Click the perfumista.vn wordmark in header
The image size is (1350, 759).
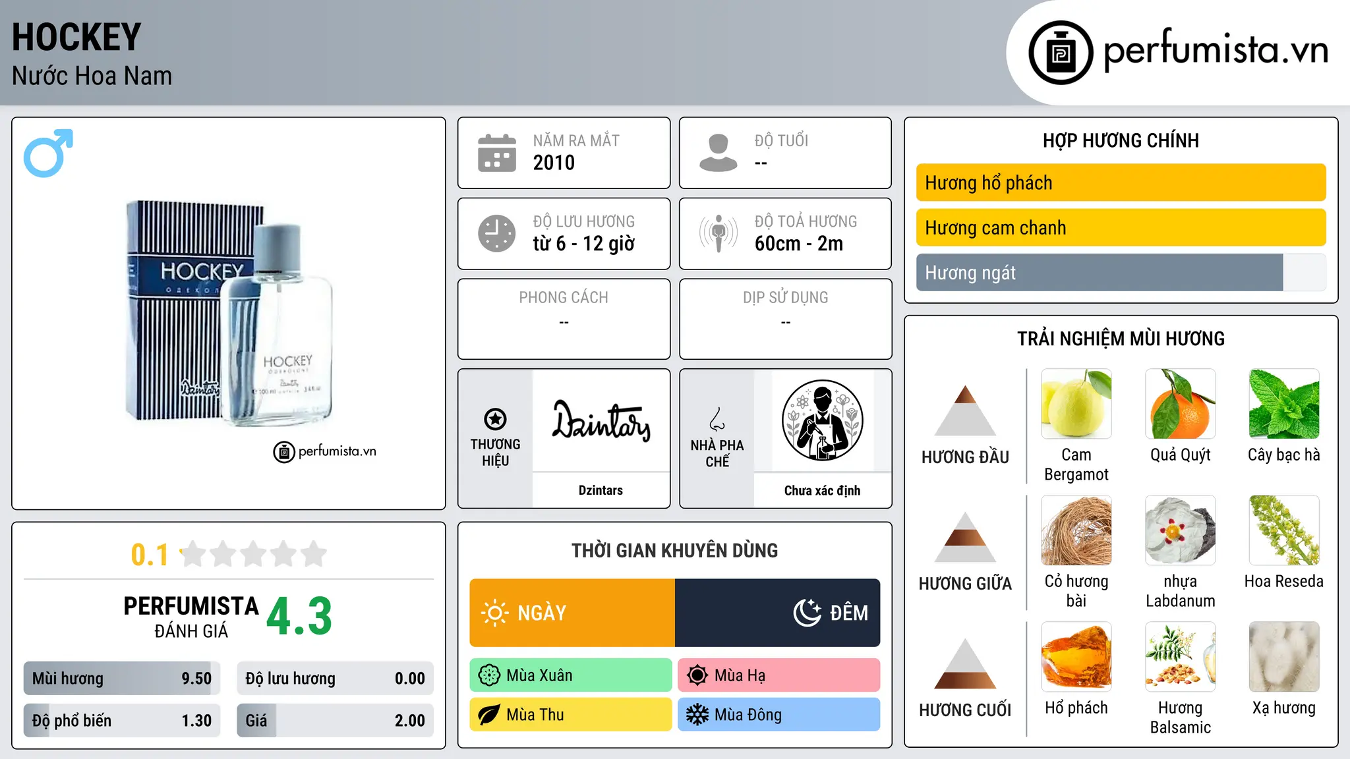pos(1216,50)
